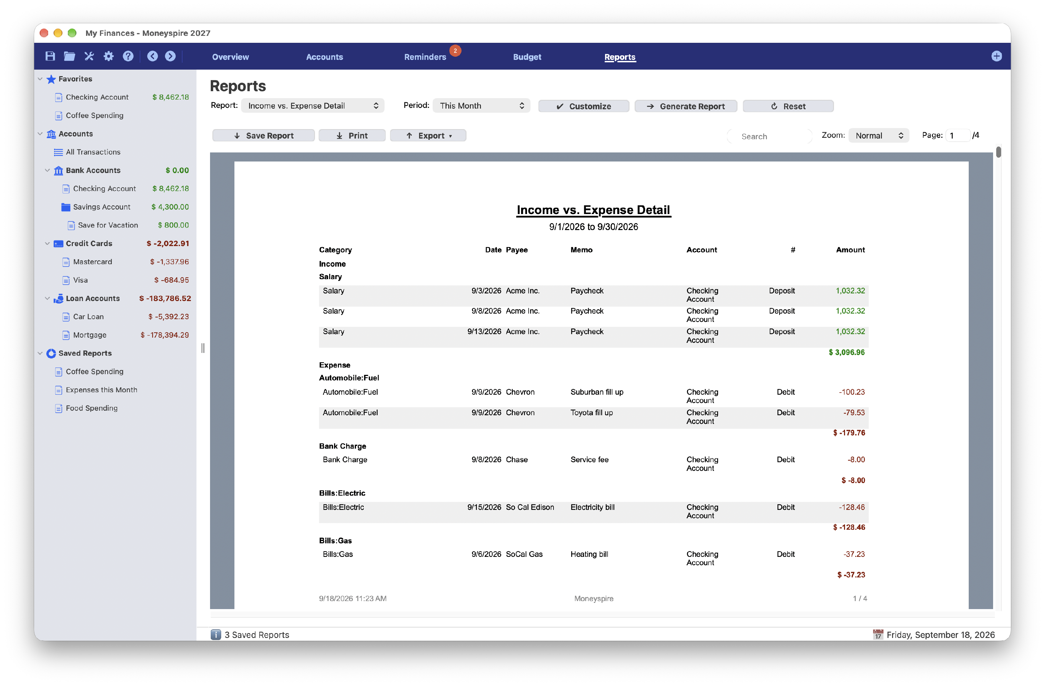Collapse the Loan Accounts group
The width and height of the screenshot is (1045, 686).
[x=47, y=298]
